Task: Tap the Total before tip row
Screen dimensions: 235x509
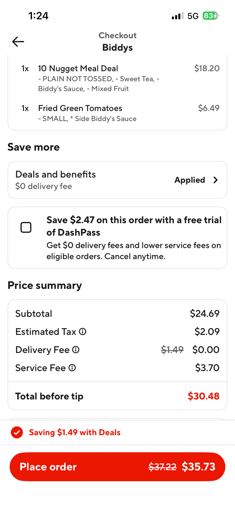Action: [x=117, y=396]
